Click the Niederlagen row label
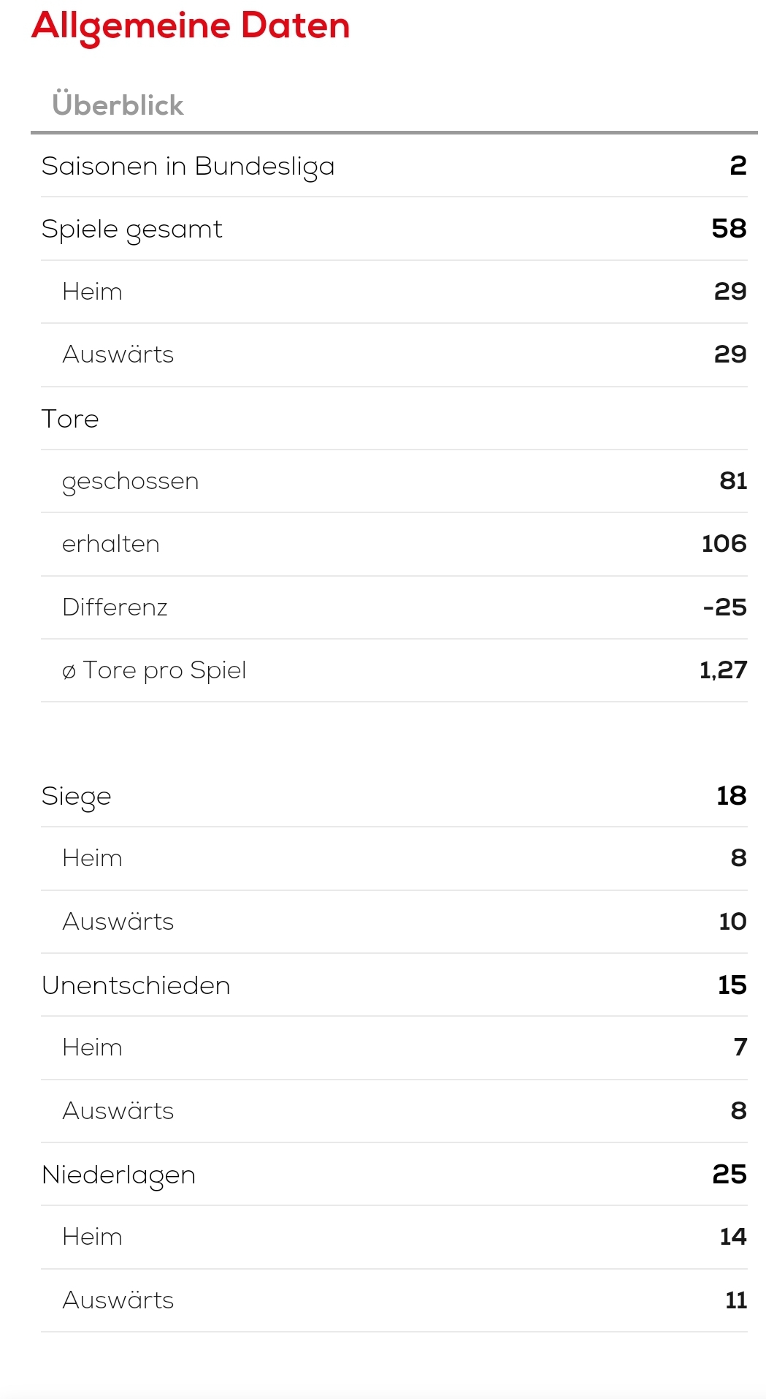This screenshot has height=1399, width=766. click(119, 1175)
